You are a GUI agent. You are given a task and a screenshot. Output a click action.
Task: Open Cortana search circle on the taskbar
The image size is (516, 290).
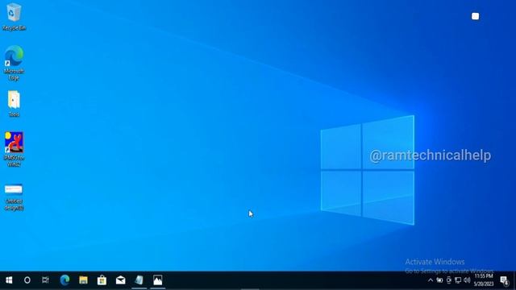coord(27,280)
